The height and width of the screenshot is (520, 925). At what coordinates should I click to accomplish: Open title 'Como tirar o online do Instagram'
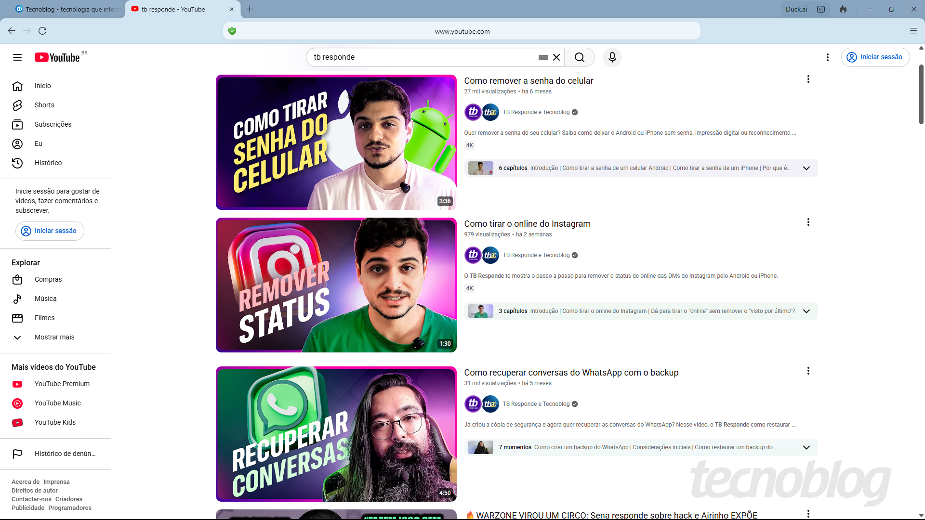(x=527, y=224)
